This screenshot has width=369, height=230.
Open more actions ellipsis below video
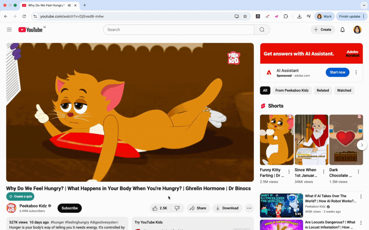tap(249, 208)
